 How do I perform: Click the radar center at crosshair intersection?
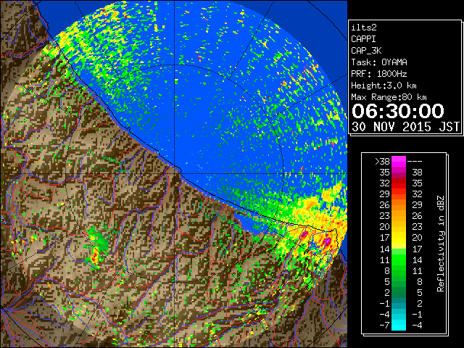[175, 174]
